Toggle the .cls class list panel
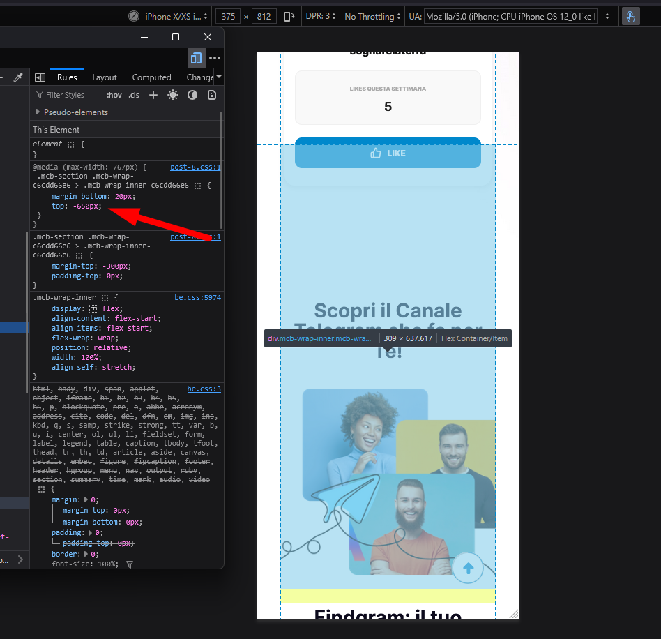Screen dimensions: 661x639 tap(134, 95)
